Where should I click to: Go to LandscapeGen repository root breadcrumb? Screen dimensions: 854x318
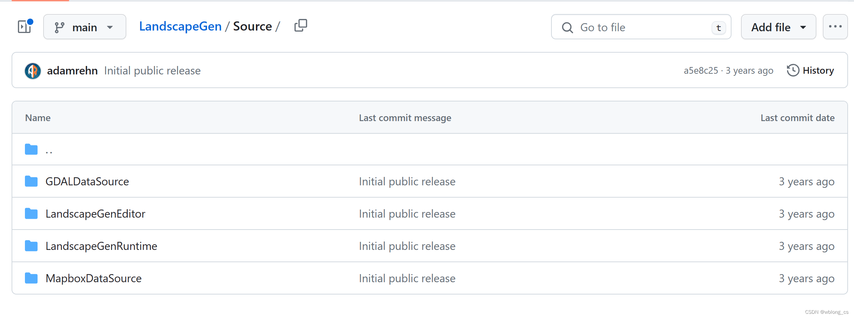pyautogui.click(x=180, y=26)
